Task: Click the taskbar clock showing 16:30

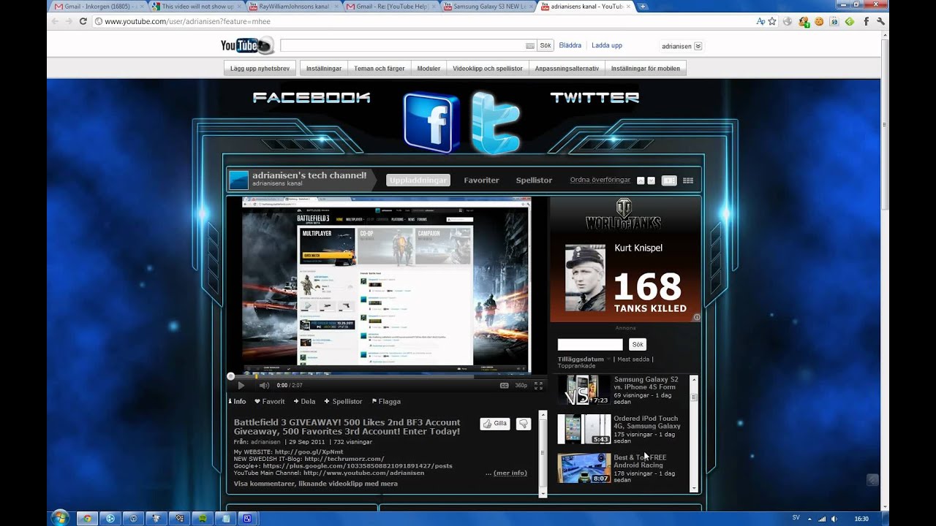Action: (x=861, y=519)
